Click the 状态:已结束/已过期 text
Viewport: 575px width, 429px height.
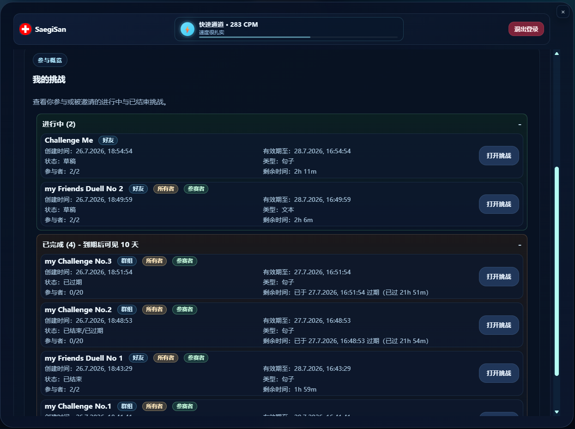click(x=74, y=331)
